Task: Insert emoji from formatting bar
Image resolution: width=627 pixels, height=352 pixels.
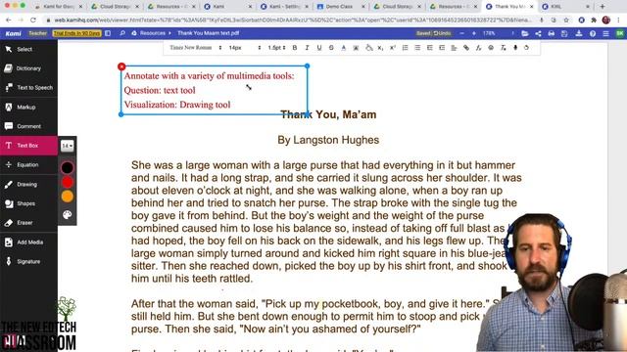Action: [x=491, y=48]
